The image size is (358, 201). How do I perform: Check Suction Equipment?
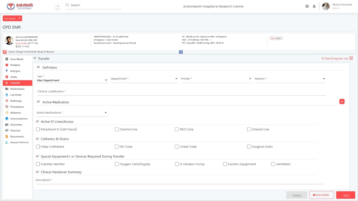pyautogui.click(x=225, y=164)
